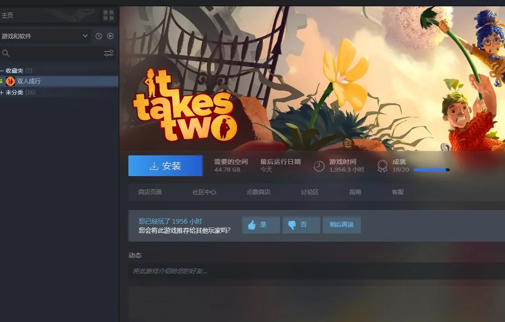Click the 动态 section heading

point(135,256)
